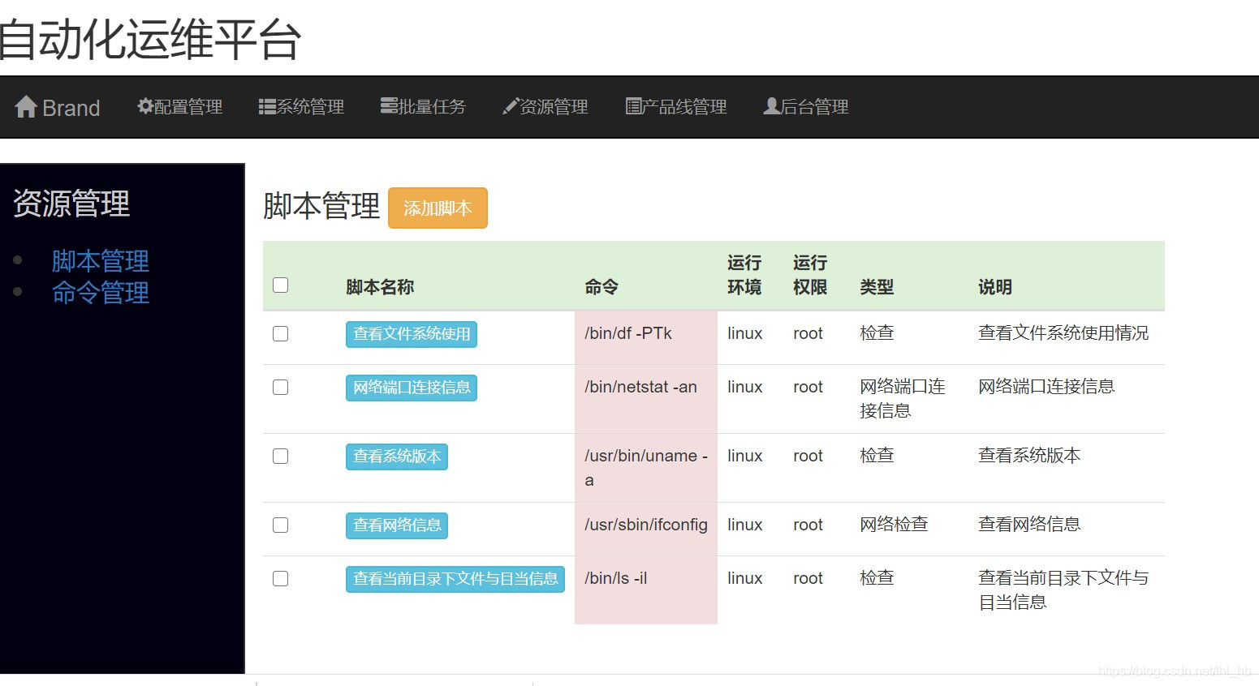Open the 配置管理 menu
The image size is (1259, 686).
179,107
